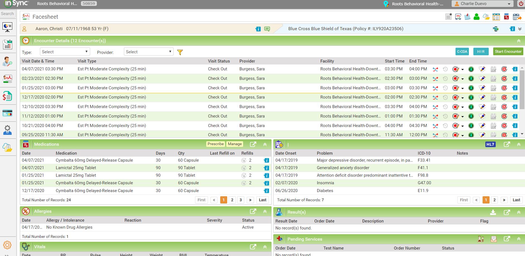This screenshot has width=525, height=256.
Task: Collapse the Allergies panel
Action: (x=265, y=212)
